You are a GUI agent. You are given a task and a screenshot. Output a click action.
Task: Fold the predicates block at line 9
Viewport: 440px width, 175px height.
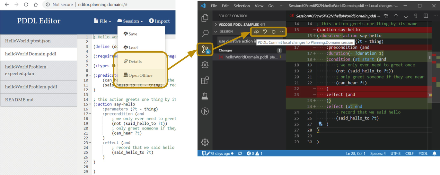[x=91, y=76]
